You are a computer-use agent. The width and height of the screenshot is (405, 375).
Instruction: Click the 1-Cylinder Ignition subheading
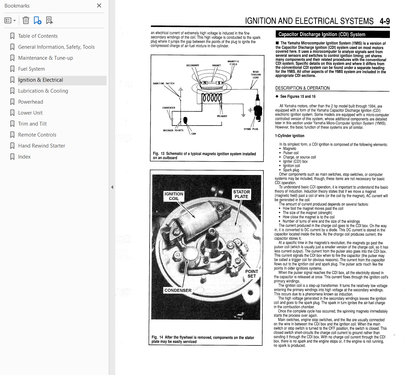tap(289, 136)
